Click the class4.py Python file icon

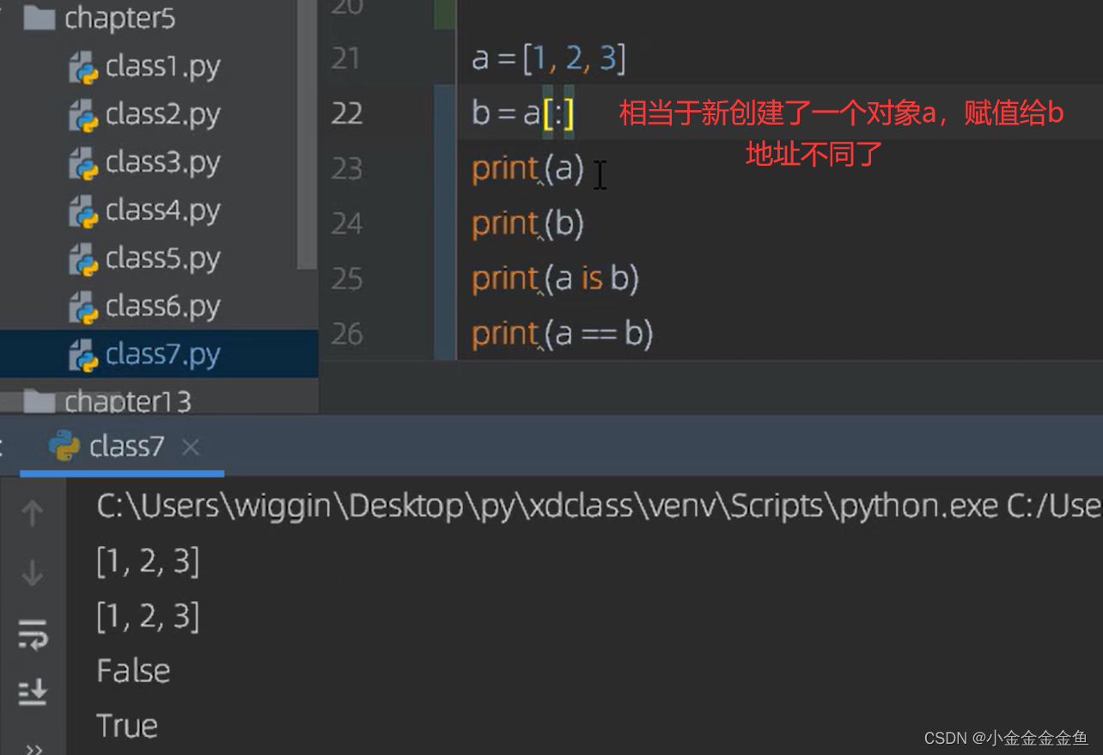[x=84, y=210]
